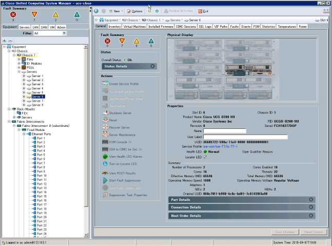
Task: Switch to the Inventory tab
Action: pyautogui.click(x=114, y=26)
